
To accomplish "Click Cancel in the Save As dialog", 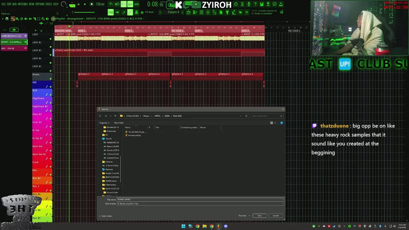I will (275, 216).
